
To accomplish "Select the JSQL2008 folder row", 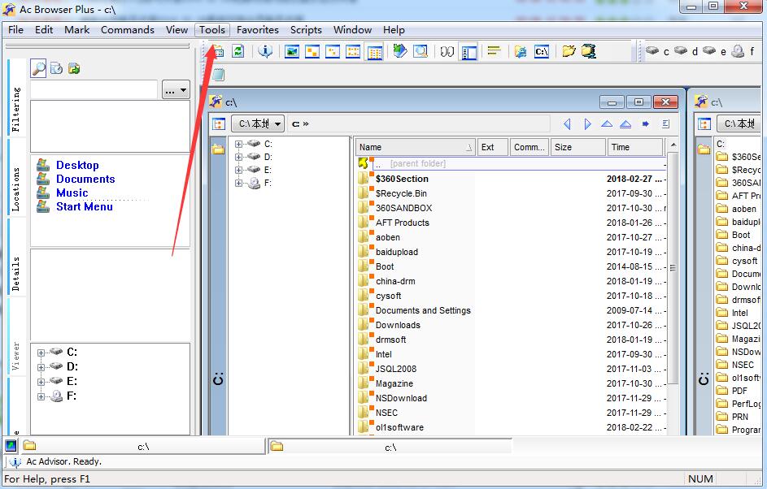I will pyautogui.click(x=511, y=369).
